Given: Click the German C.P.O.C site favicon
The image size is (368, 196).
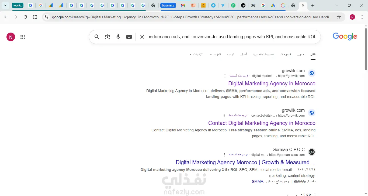Looking at the screenshot, I should point(312,152).
